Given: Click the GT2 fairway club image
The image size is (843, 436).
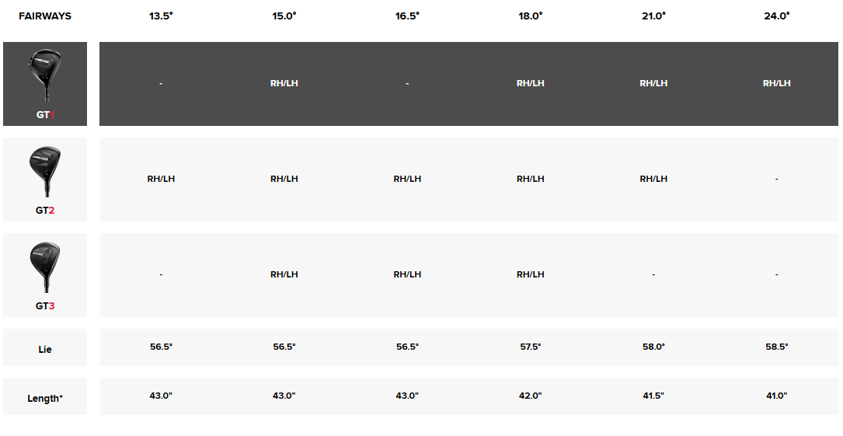Looking at the screenshot, I should click(45, 171).
